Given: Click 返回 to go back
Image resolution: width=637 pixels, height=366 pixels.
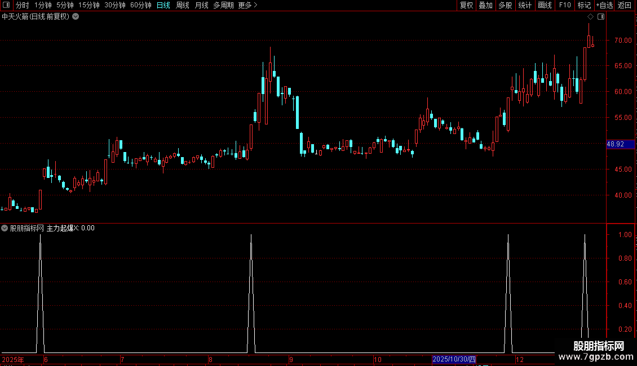Looking at the screenshot, I should (x=625, y=5).
